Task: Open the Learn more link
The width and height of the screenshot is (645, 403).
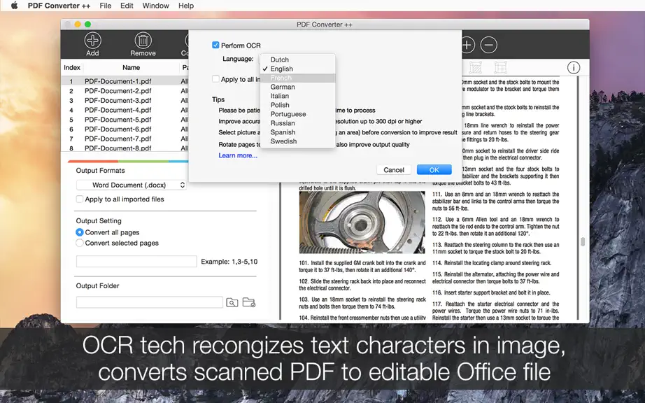Action: coord(238,155)
